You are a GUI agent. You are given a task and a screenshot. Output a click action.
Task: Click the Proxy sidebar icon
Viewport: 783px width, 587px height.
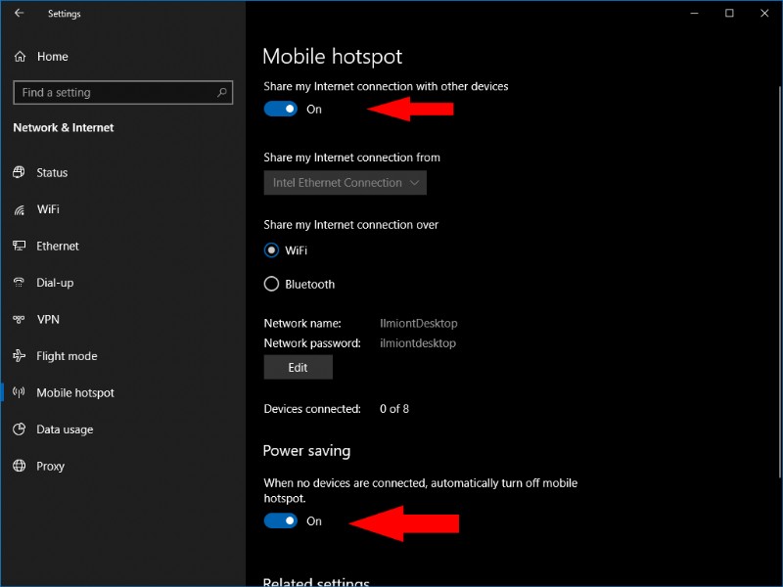click(x=22, y=467)
